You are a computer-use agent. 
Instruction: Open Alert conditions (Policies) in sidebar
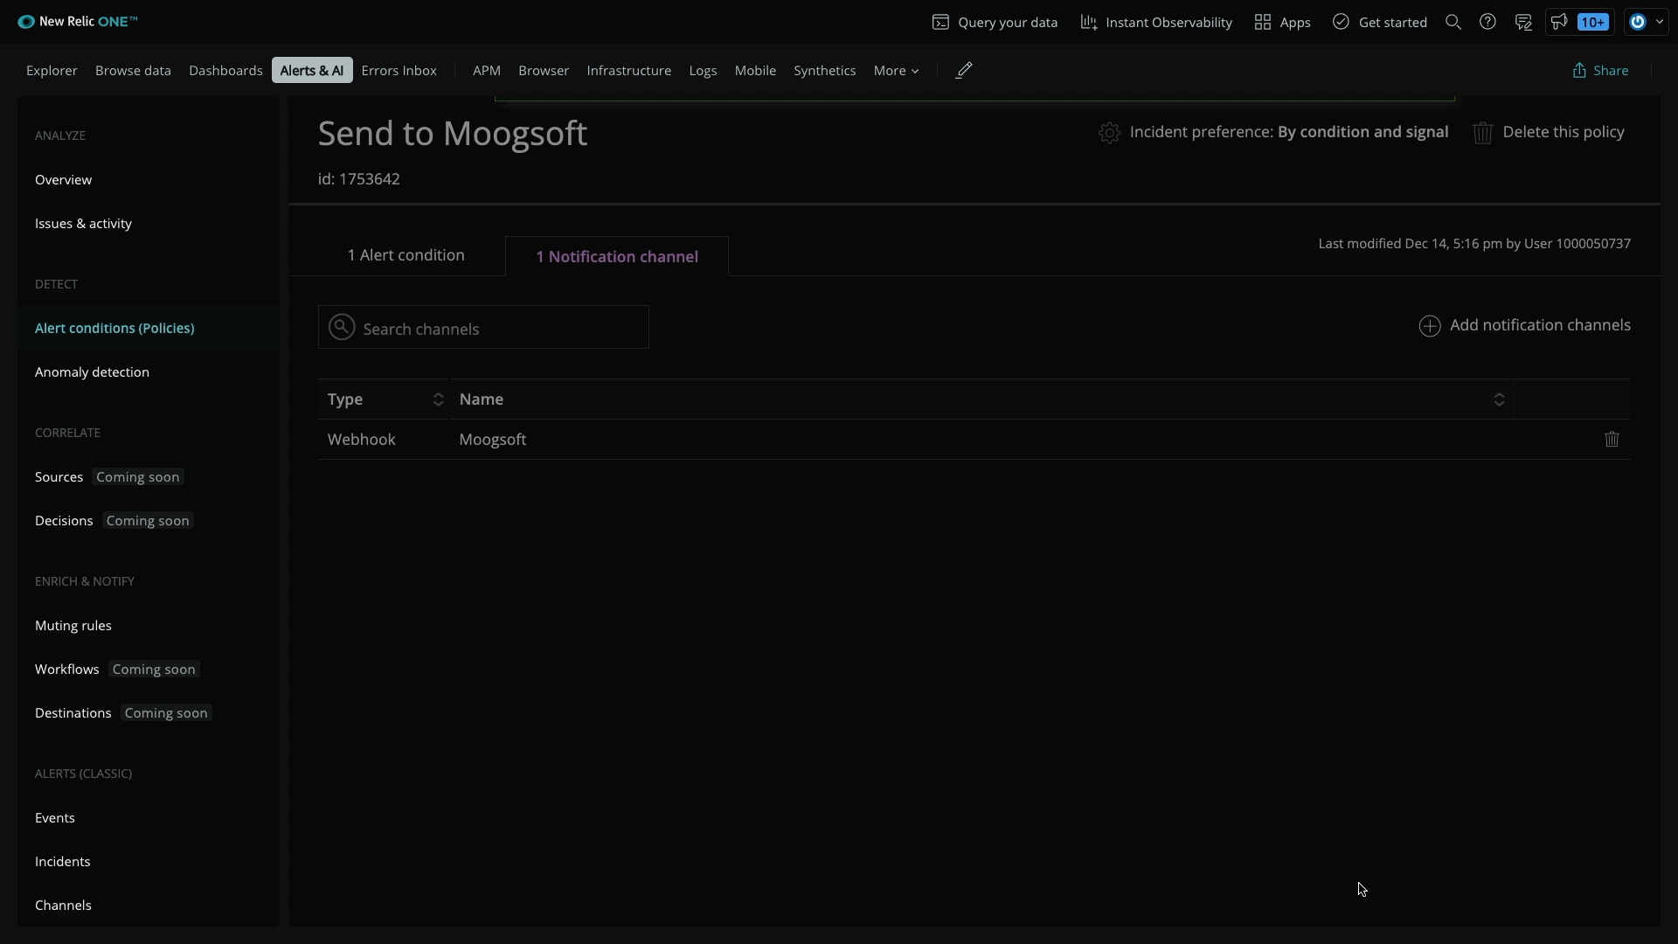114,329
